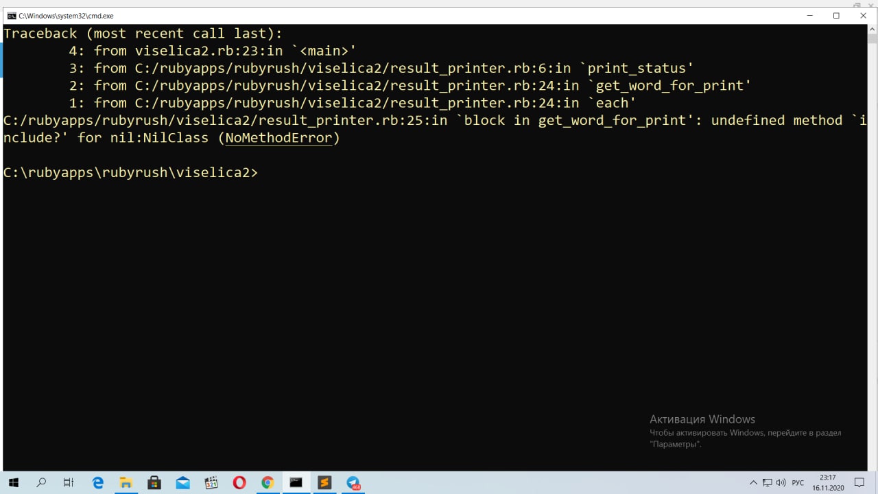The height and width of the screenshot is (494, 878).
Task: Show hidden system tray icons
Action: pyautogui.click(x=753, y=483)
